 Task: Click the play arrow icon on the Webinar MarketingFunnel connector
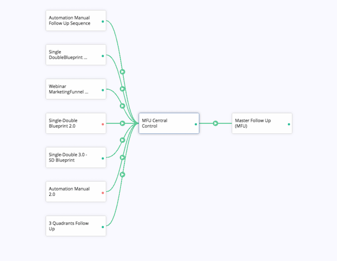122,106
